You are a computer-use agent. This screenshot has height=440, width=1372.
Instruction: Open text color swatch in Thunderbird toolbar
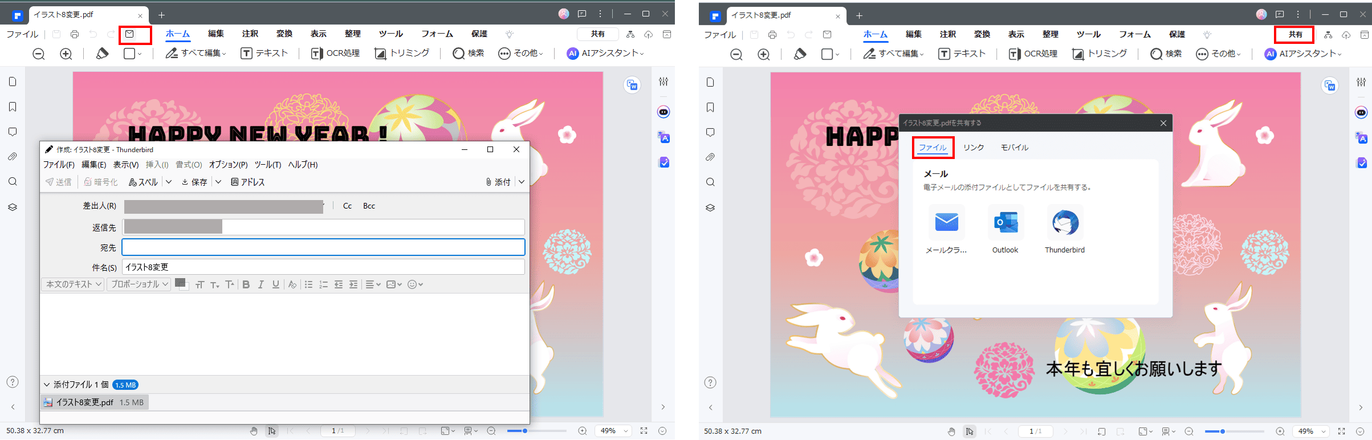181,284
